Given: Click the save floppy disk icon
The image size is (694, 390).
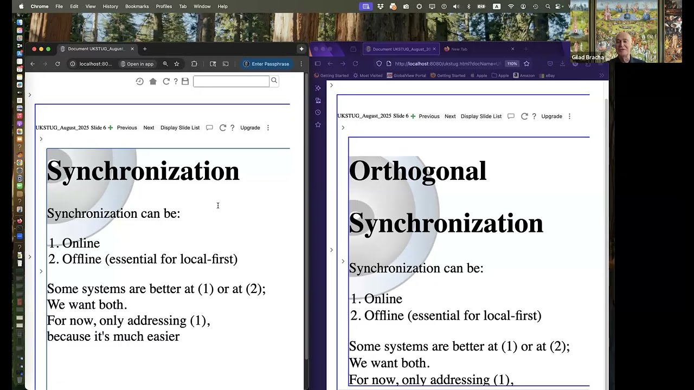Looking at the screenshot, I should (x=185, y=81).
